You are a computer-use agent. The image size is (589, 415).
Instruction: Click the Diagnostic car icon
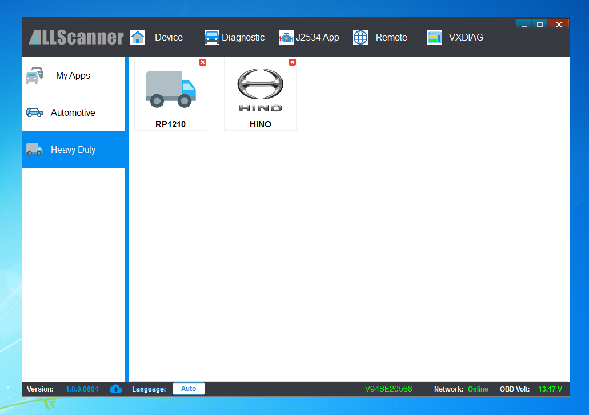tap(212, 38)
